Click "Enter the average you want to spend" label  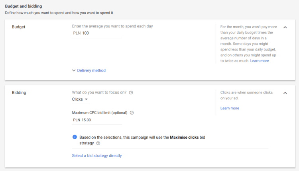coord(112,26)
